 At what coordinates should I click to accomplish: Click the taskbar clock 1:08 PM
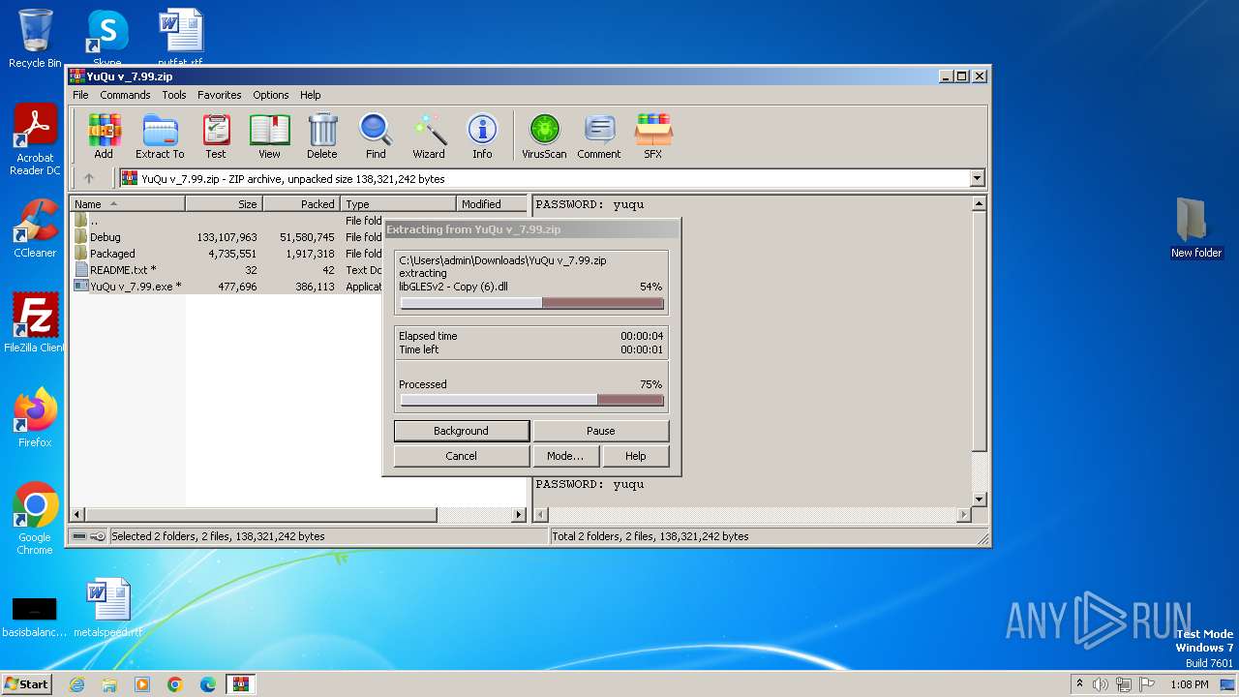pyautogui.click(x=1189, y=684)
